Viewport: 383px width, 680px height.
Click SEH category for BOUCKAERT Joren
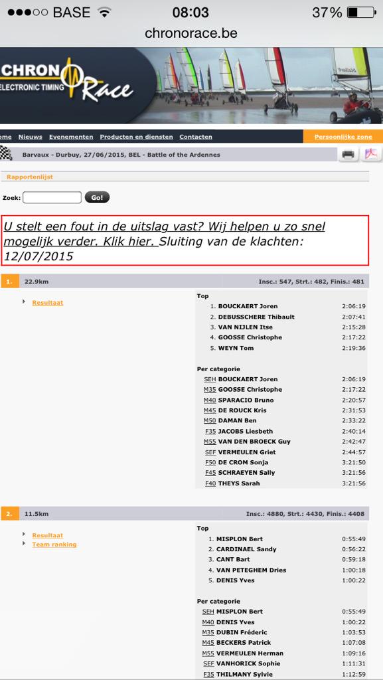point(210,379)
